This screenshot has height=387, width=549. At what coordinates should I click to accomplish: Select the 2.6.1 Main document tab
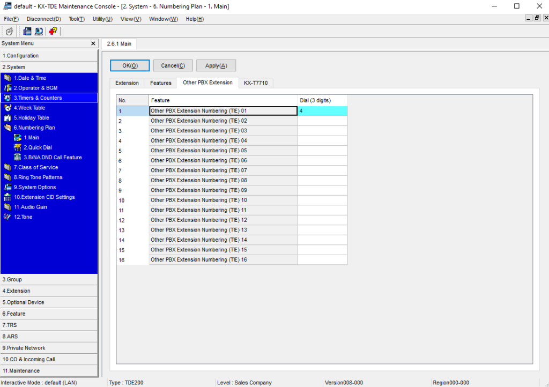(x=119, y=44)
